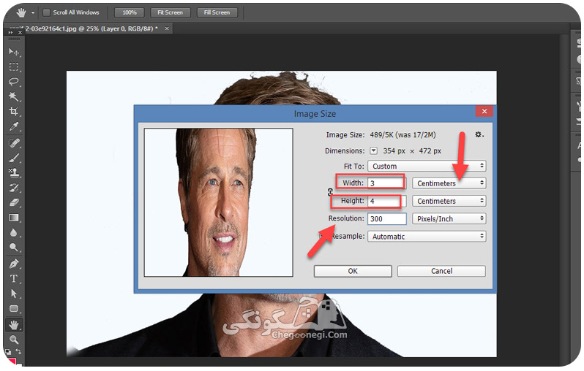Viewport: 584px width, 371px height.
Task: Select the Magic Wand tool
Action: [14, 96]
